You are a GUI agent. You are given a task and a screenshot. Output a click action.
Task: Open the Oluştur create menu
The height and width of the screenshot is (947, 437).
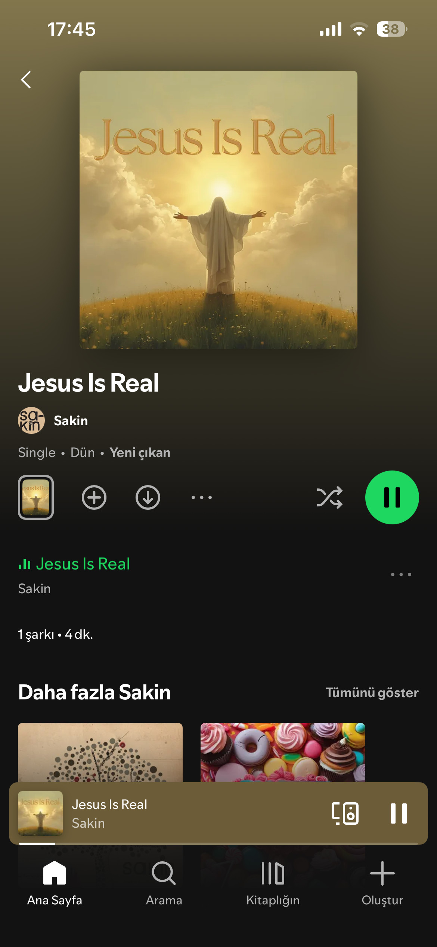382,883
